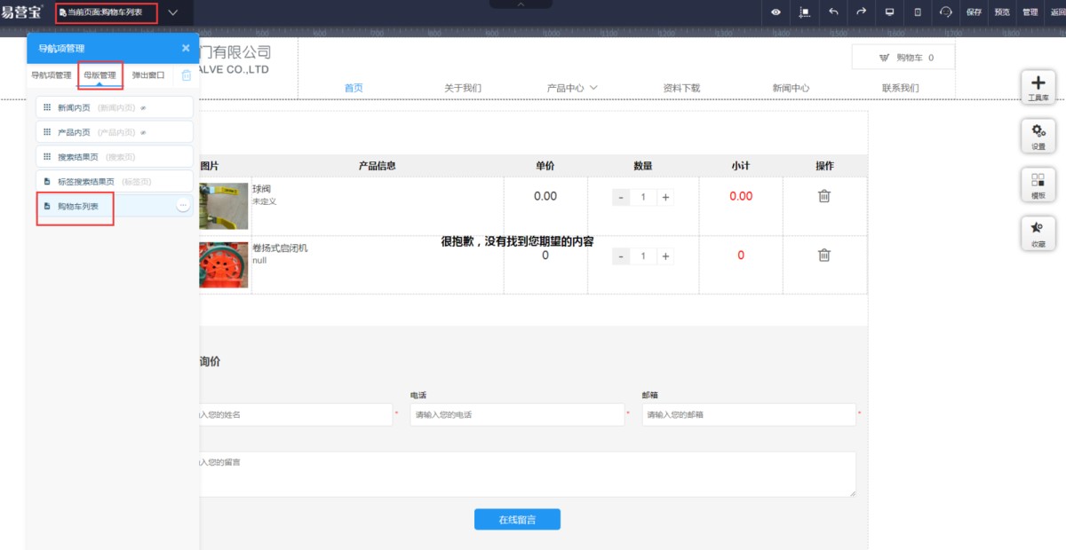Expand the current page dropdown chevron
The height and width of the screenshot is (550, 1066).
(x=172, y=12)
